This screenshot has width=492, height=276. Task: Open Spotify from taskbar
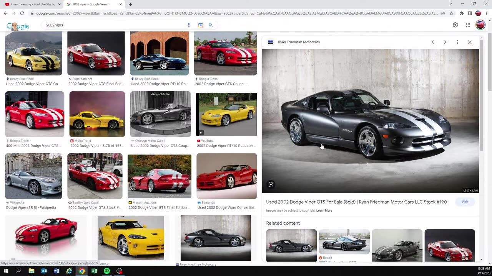[x=107, y=271]
